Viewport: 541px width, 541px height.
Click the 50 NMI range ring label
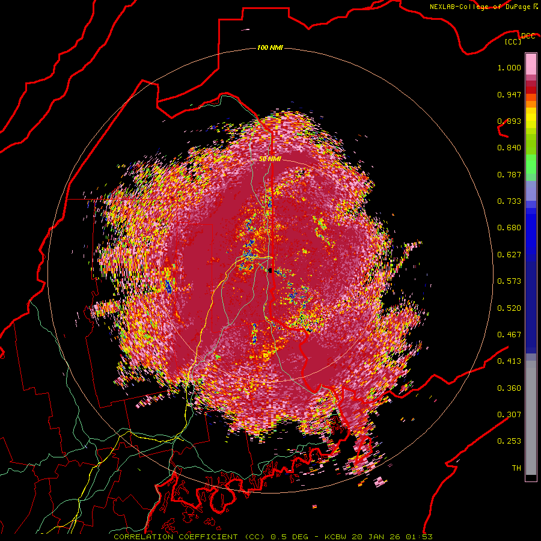(x=270, y=159)
